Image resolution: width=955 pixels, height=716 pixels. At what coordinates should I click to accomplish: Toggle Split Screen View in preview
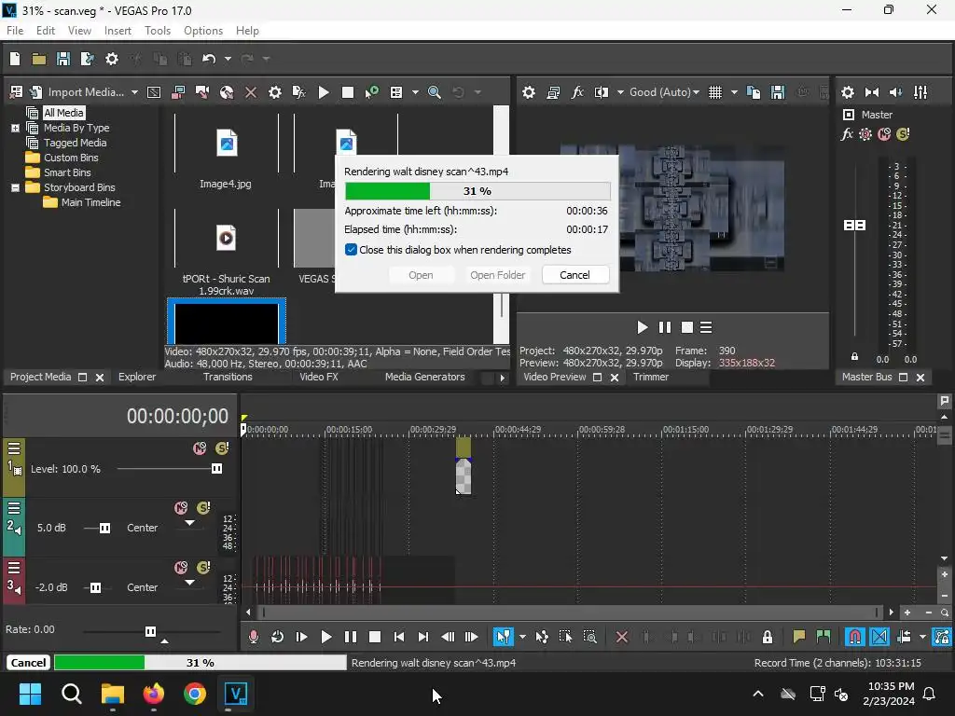click(x=602, y=92)
